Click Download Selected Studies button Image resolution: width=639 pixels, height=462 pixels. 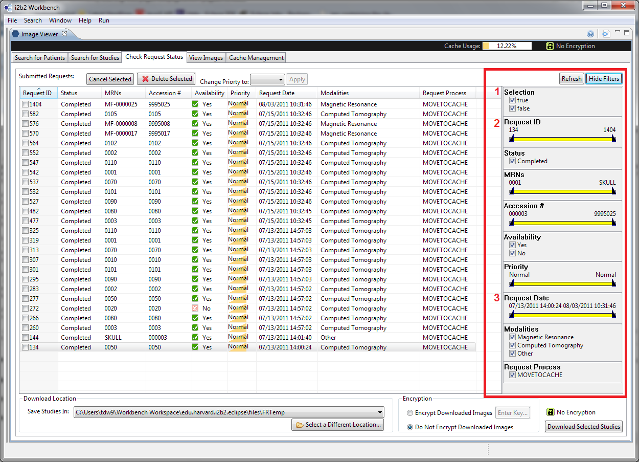click(583, 427)
